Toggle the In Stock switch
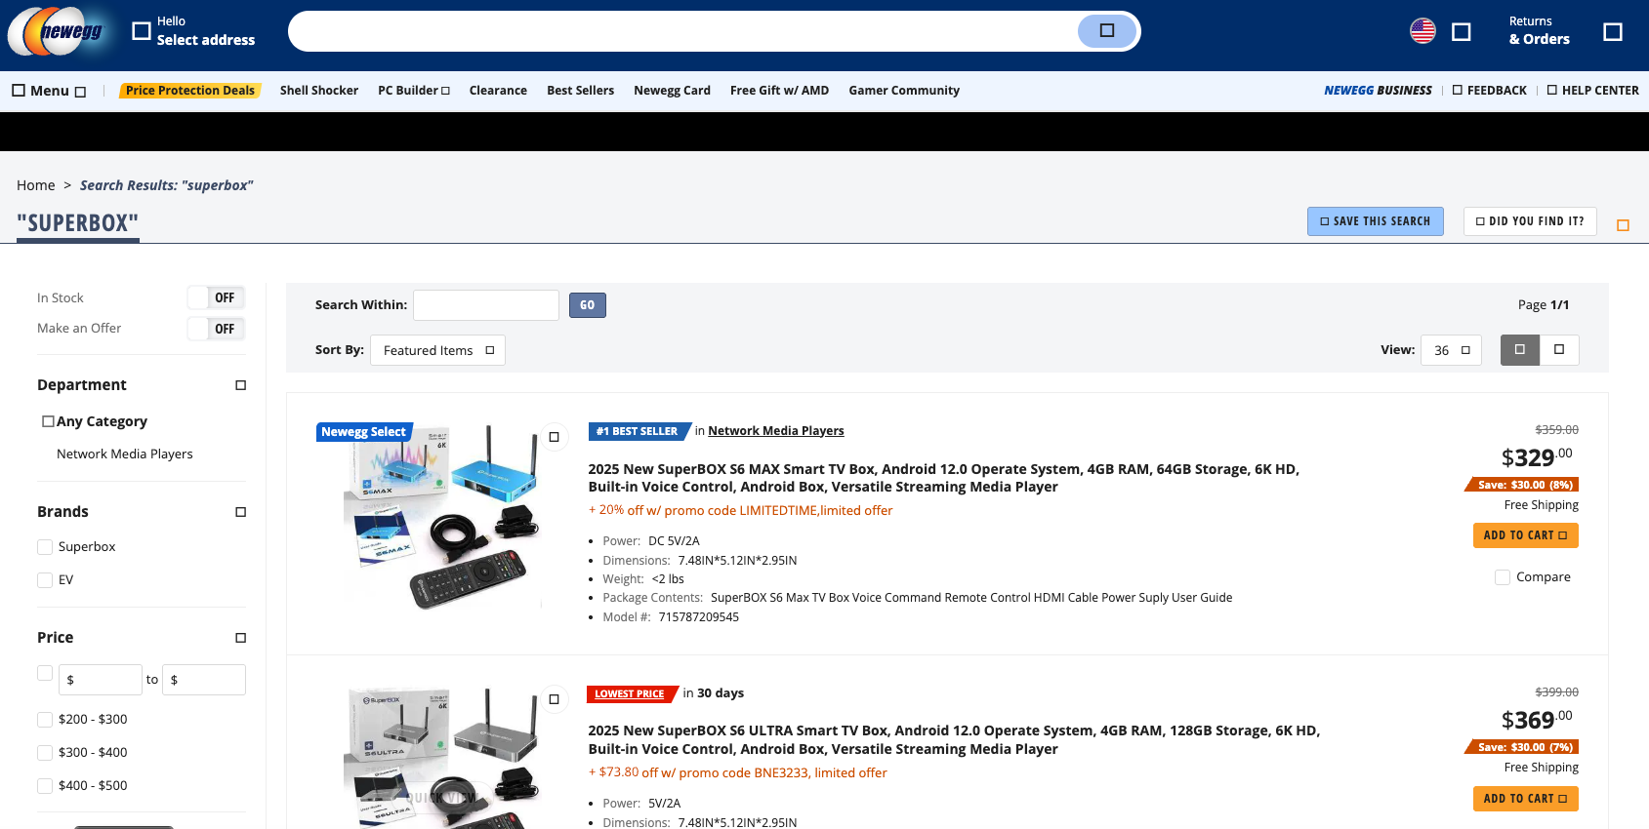Image resolution: width=1649 pixels, height=829 pixels. click(216, 297)
